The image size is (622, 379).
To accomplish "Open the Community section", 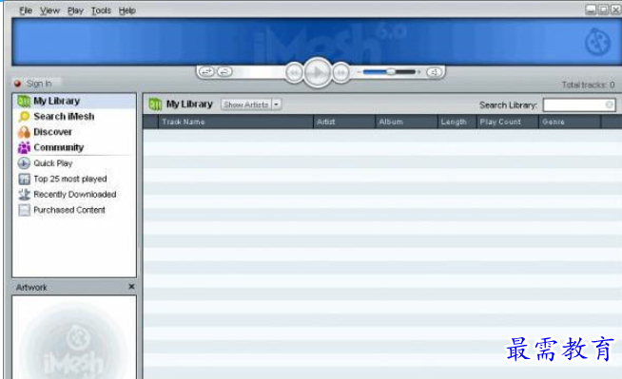I will click(x=59, y=147).
